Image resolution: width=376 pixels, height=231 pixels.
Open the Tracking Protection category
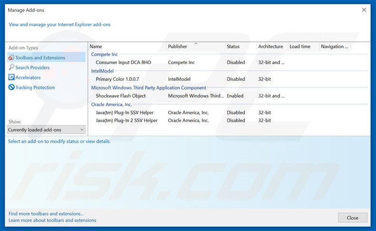pos(35,87)
